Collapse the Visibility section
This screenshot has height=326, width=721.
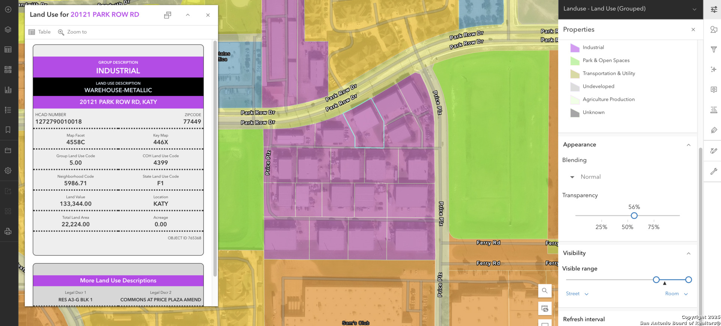(x=688, y=253)
